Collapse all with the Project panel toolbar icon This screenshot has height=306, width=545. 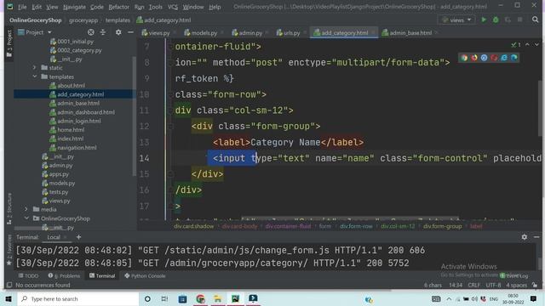(103, 32)
